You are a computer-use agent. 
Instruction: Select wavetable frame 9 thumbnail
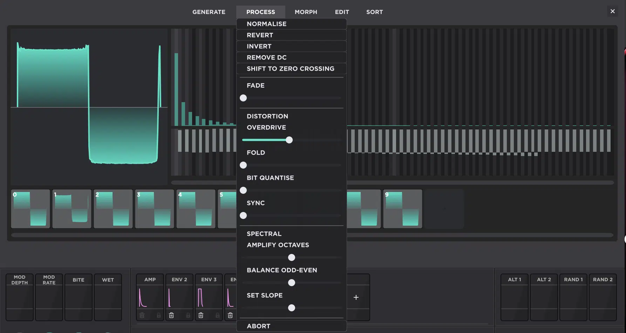point(402,208)
